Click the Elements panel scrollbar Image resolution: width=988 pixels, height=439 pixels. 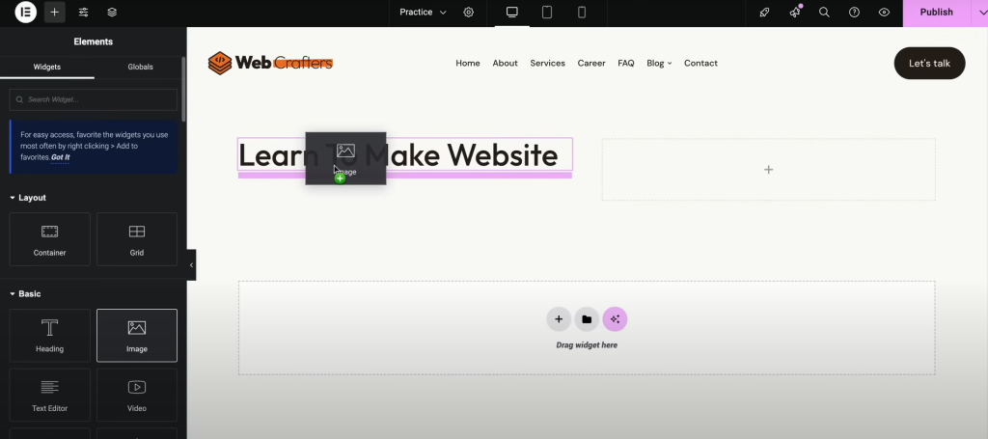[183, 90]
